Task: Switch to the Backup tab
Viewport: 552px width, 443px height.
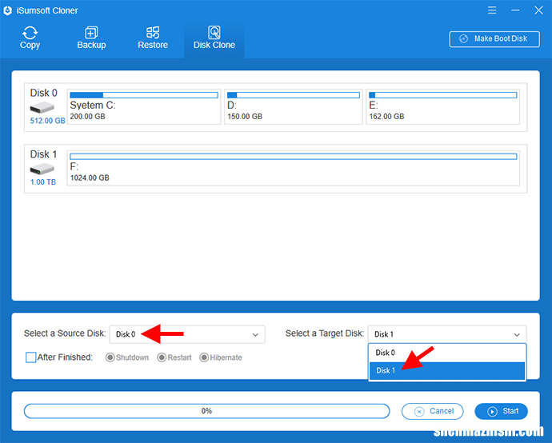Action: click(91, 38)
